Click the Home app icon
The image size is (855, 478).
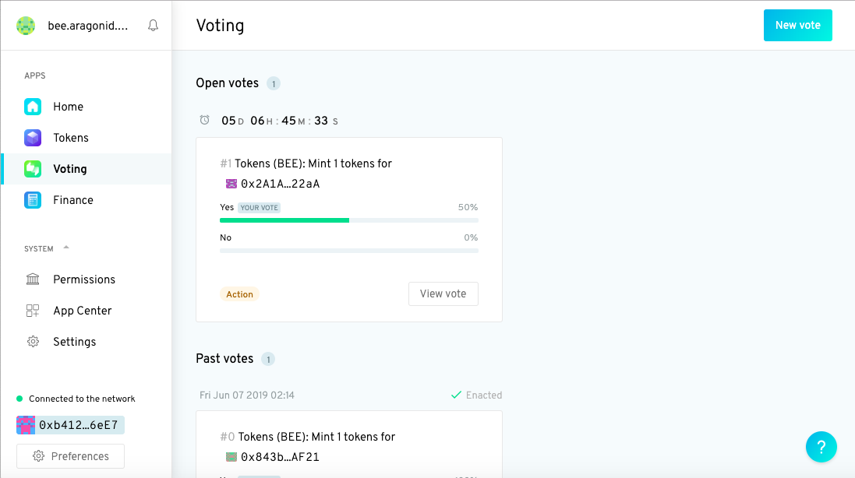click(33, 107)
